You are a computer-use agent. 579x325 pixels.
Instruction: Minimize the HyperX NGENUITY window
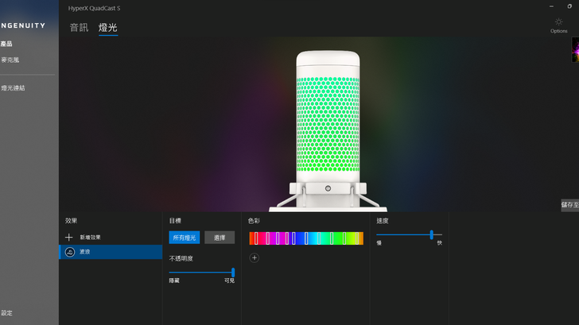551,6
